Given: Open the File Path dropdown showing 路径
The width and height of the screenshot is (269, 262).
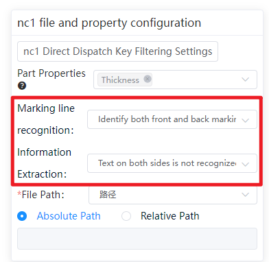Looking at the screenshot, I should pos(173,195).
